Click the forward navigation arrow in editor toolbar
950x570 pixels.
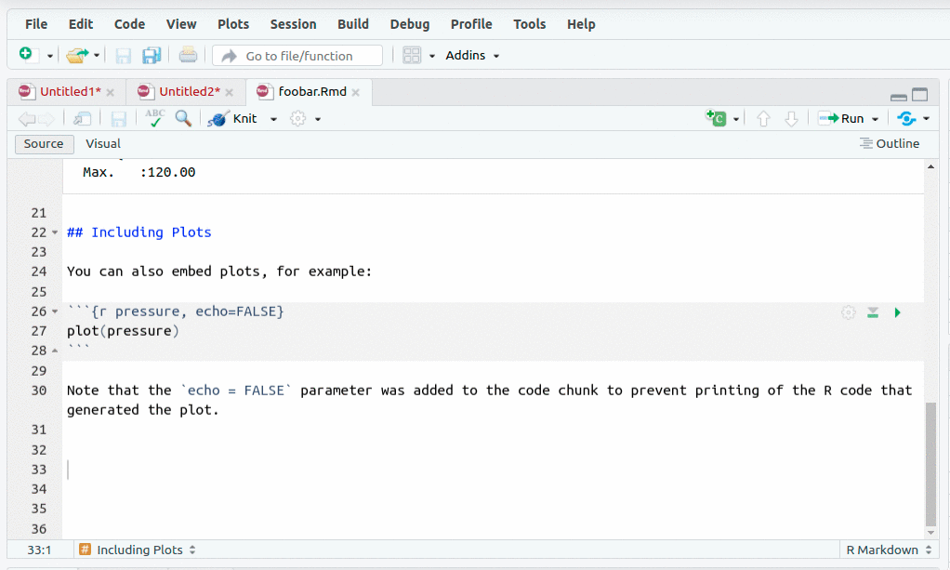click(x=46, y=119)
